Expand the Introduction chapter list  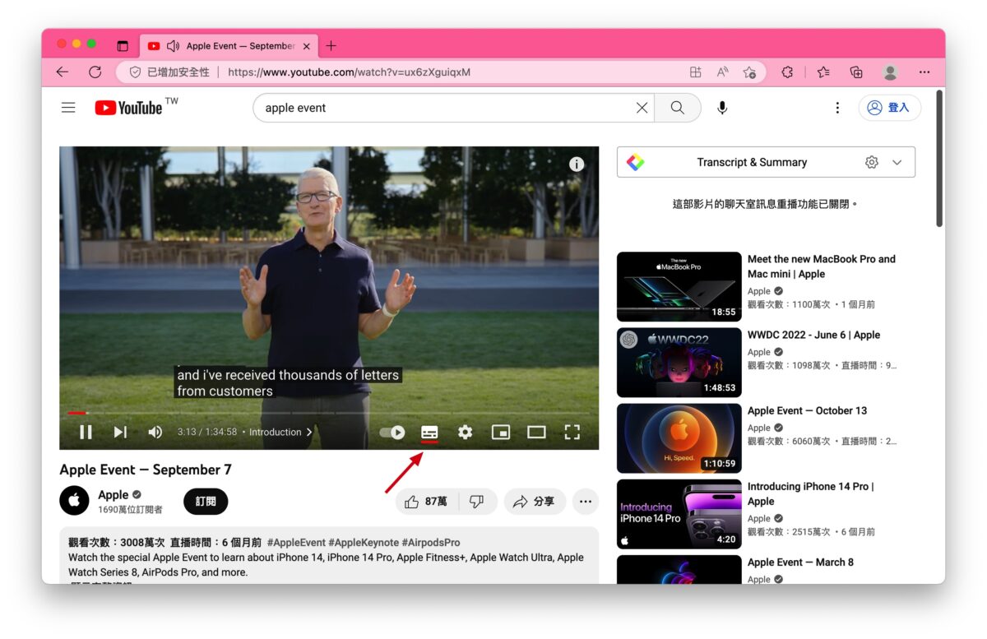tap(280, 432)
